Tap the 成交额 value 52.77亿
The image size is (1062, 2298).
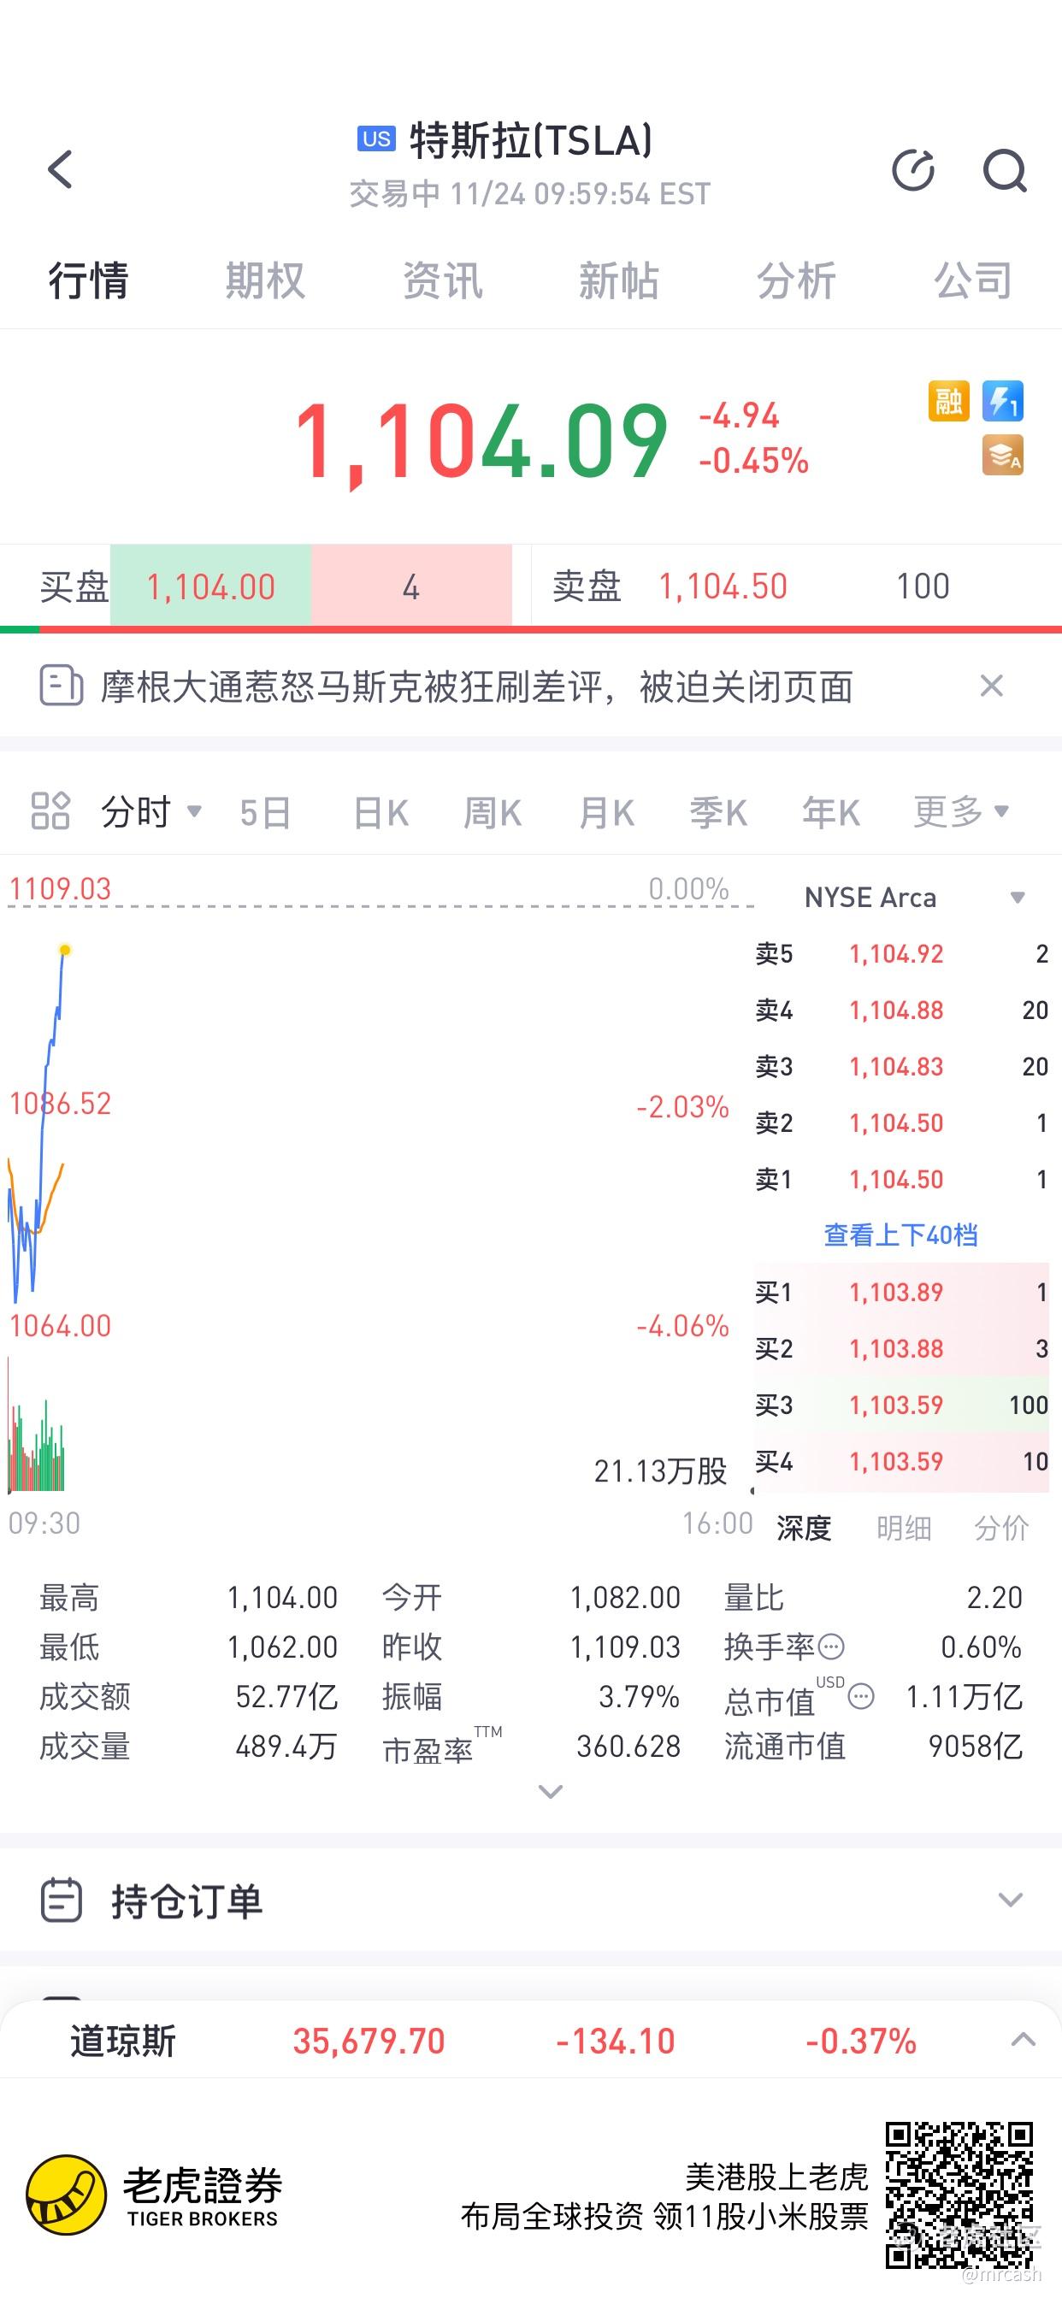[x=286, y=1696]
